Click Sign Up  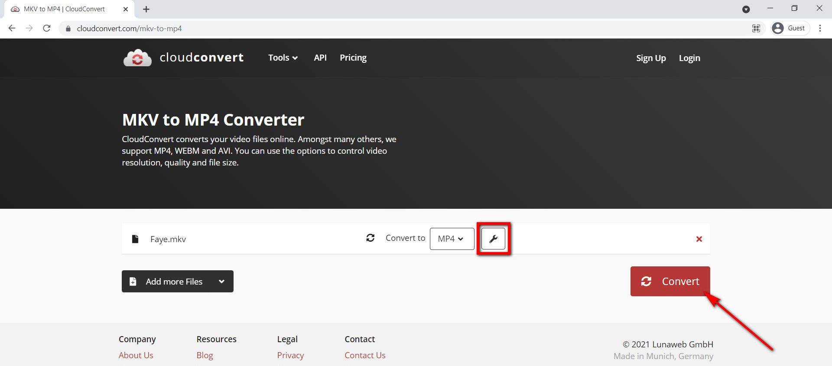[x=651, y=58]
